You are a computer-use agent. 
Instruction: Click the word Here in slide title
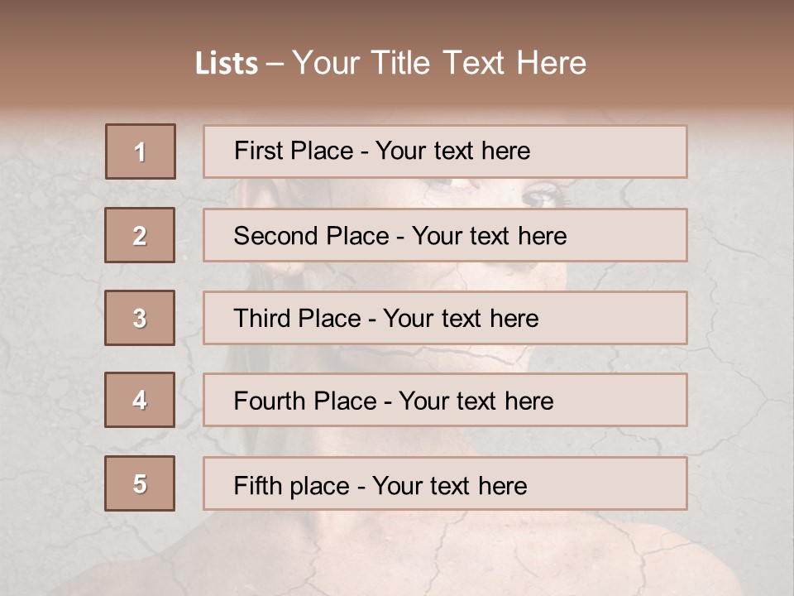coord(550,63)
